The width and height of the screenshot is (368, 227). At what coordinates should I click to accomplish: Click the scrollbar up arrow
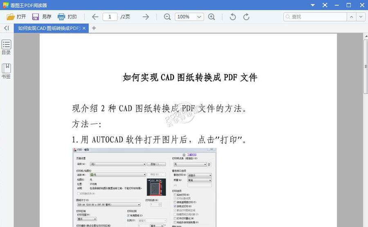point(366,36)
